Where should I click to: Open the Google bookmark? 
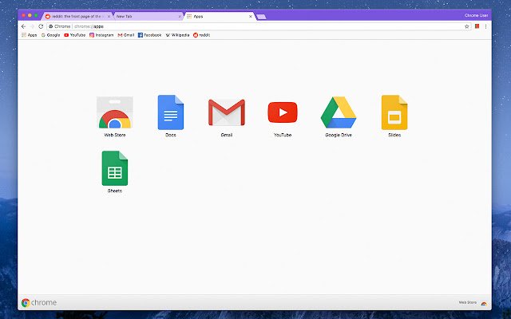(50, 35)
